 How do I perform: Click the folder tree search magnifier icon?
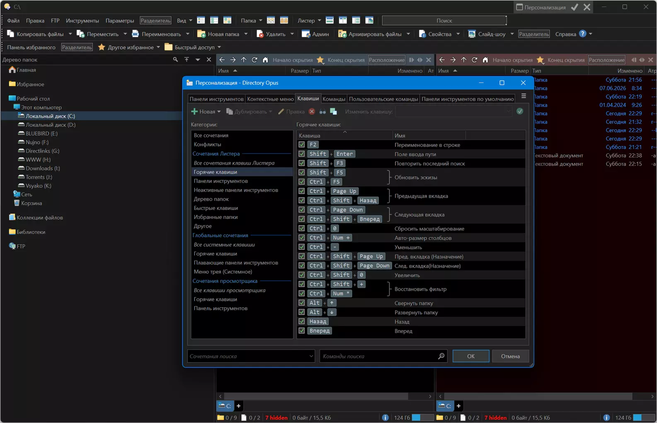(175, 60)
